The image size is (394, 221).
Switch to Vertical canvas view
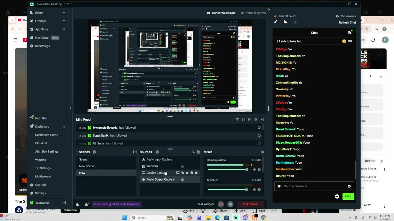(253, 13)
